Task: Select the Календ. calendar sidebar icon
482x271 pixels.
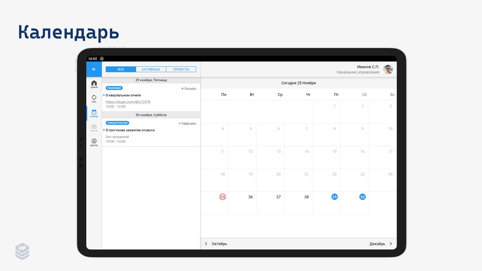Action: click(94, 113)
